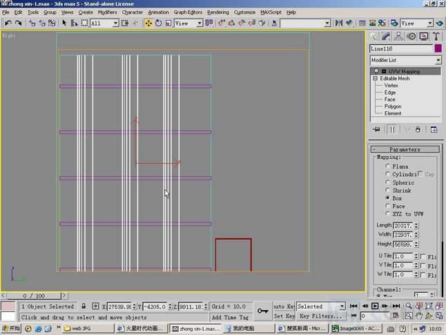Viewport: 446px width, 335px height.
Task: Select the Select and Move tool
Action: pos(148,23)
